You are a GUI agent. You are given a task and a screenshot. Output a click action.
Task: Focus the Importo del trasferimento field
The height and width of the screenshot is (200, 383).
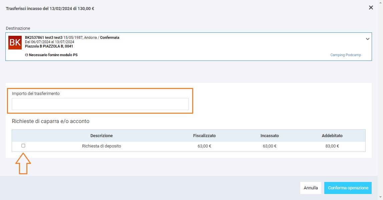pos(100,104)
